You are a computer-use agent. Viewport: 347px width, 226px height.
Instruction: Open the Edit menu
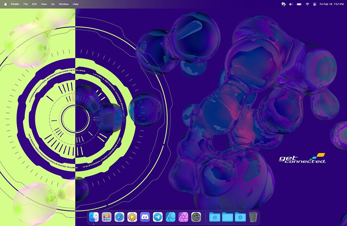click(x=34, y=4)
